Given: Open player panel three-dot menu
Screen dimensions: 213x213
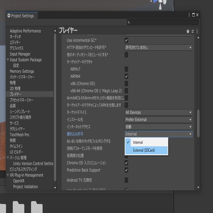Looking at the screenshot, I should [197, 31].
